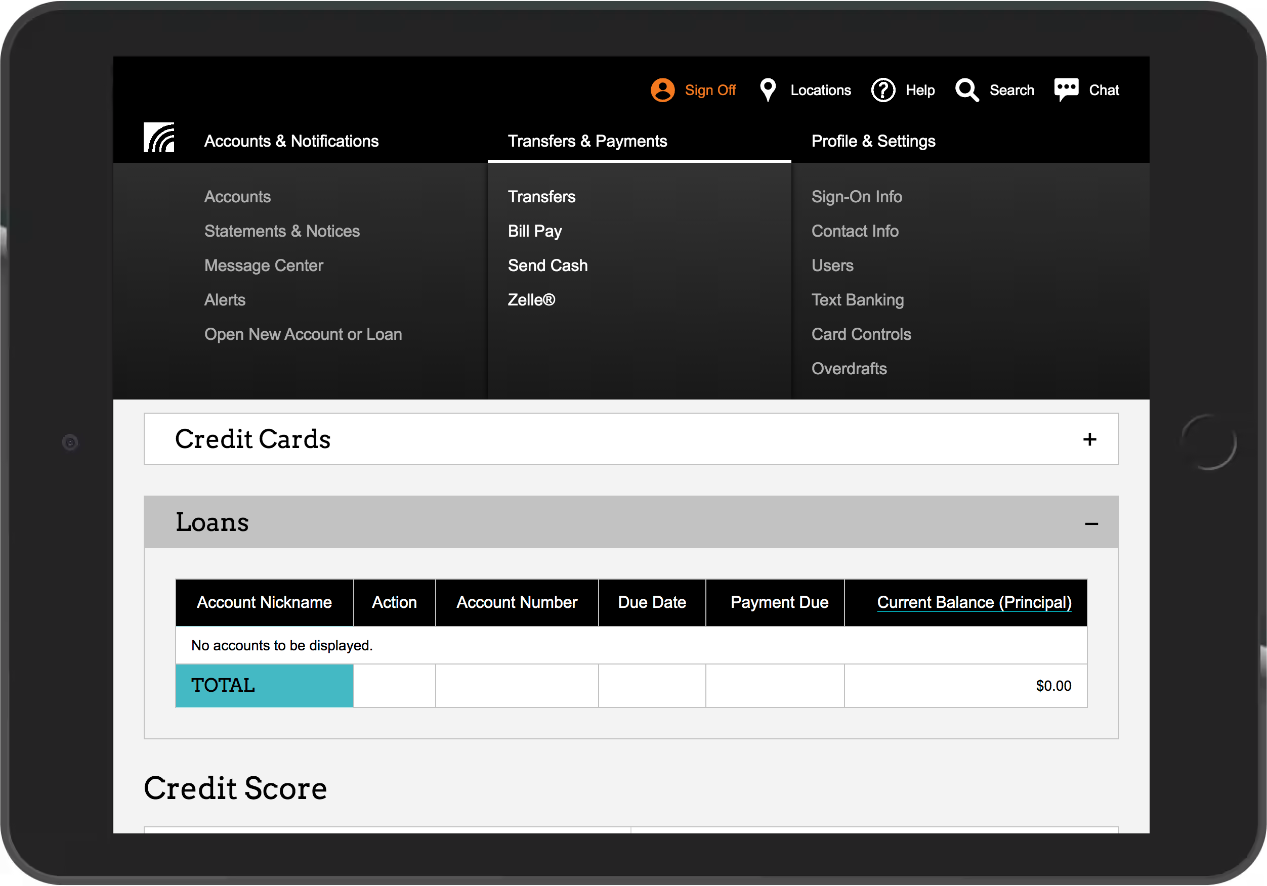
Task: Click the Search magnifying glass icon
Action: (967, 90)
